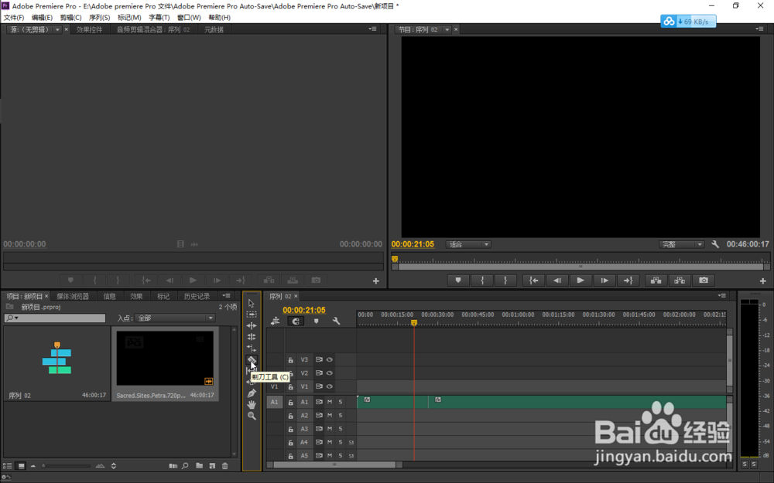Select the Razor tool in toolbox
Screen dimensions: 774x483
(x=252, y=360)
